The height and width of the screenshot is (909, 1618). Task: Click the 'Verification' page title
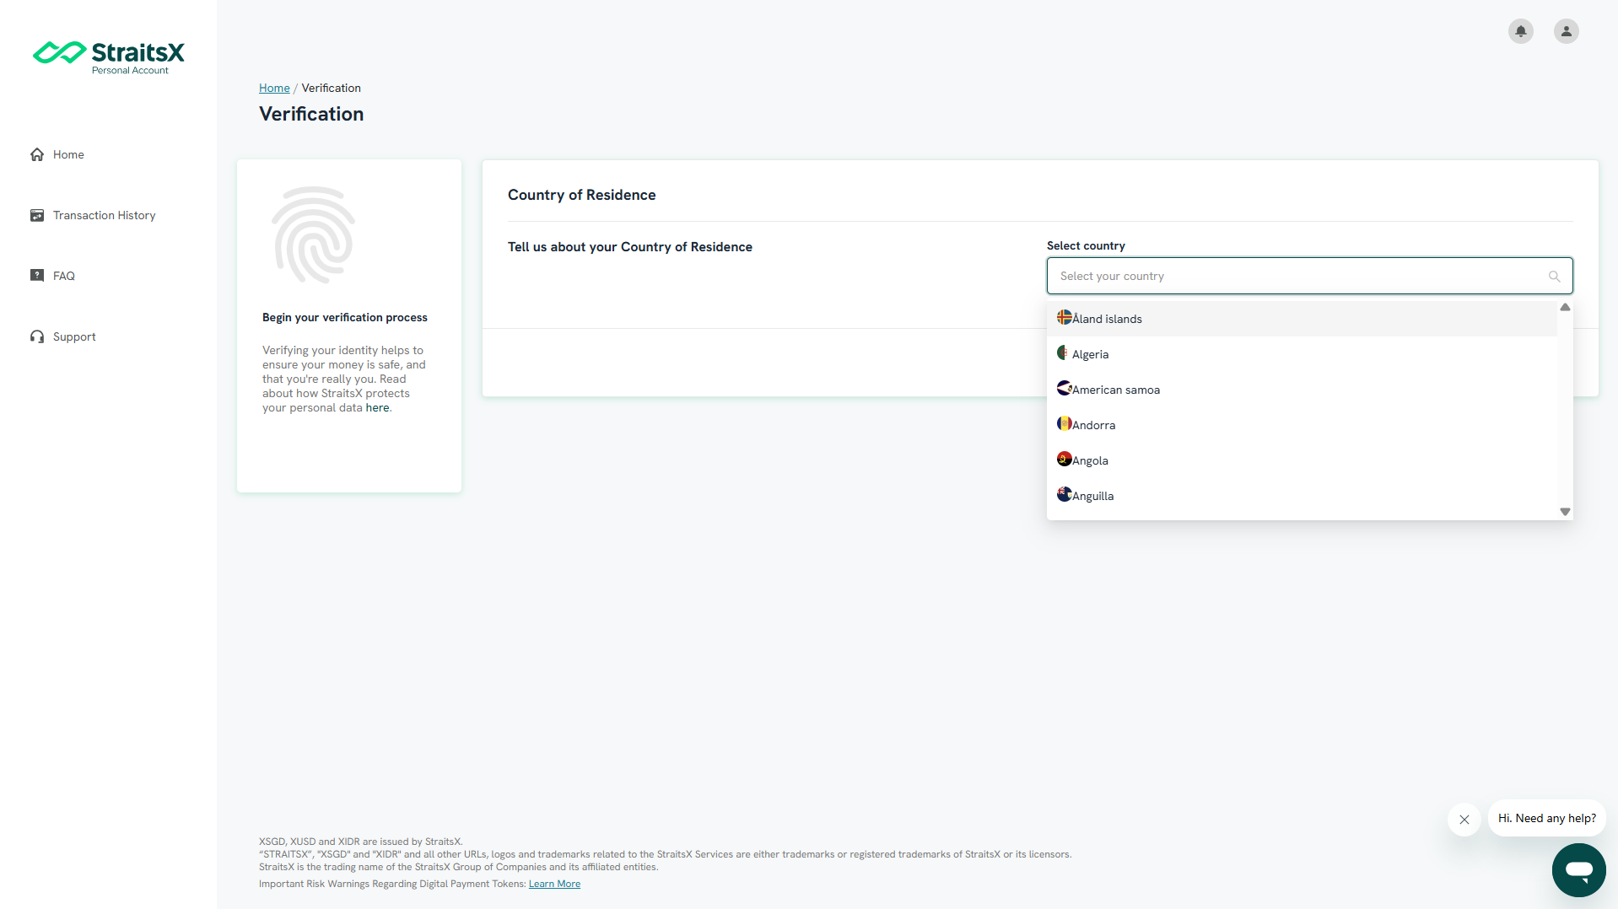(x=311, y=114)
